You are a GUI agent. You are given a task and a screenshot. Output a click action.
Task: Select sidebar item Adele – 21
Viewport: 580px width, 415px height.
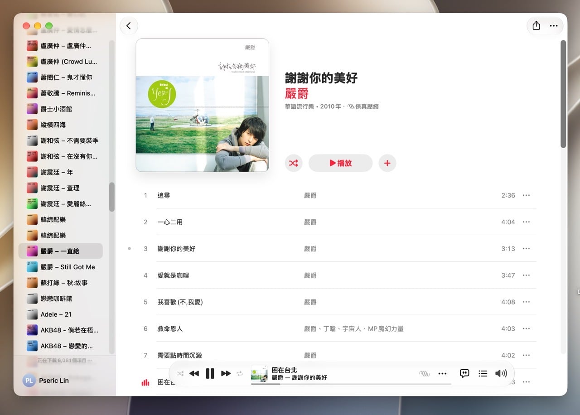point(61,314)
